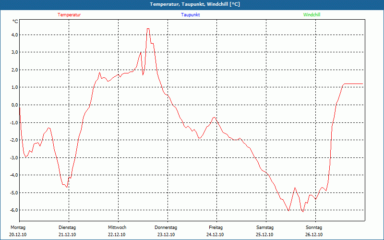Click the Samstag day label

265,228
